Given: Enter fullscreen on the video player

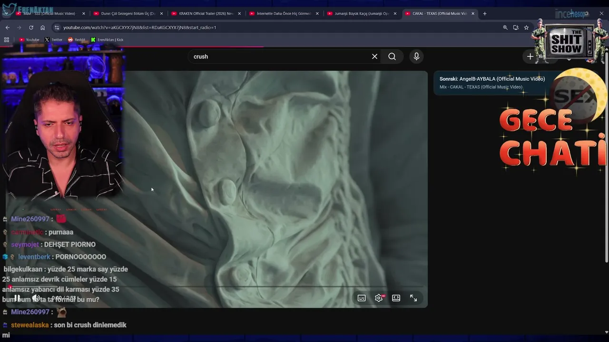Looking at the screenshot, I should (x=413, y=298).
